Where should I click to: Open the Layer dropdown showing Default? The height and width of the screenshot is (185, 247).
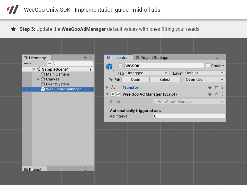click(x=204, y=73)
